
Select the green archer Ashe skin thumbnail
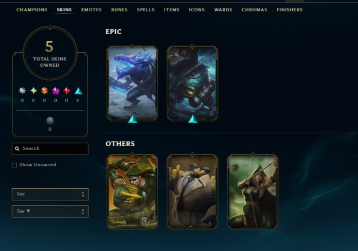[x=253, y=191]
